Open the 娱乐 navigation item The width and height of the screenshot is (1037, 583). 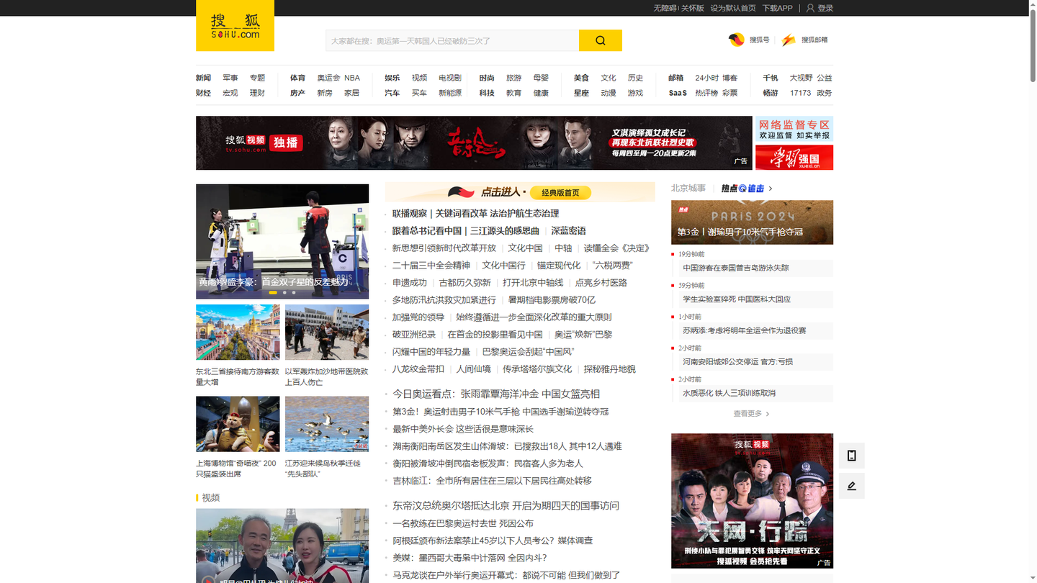coord(392,78)
